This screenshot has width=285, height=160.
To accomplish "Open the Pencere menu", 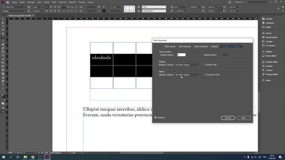I will [x=82, y=2].
